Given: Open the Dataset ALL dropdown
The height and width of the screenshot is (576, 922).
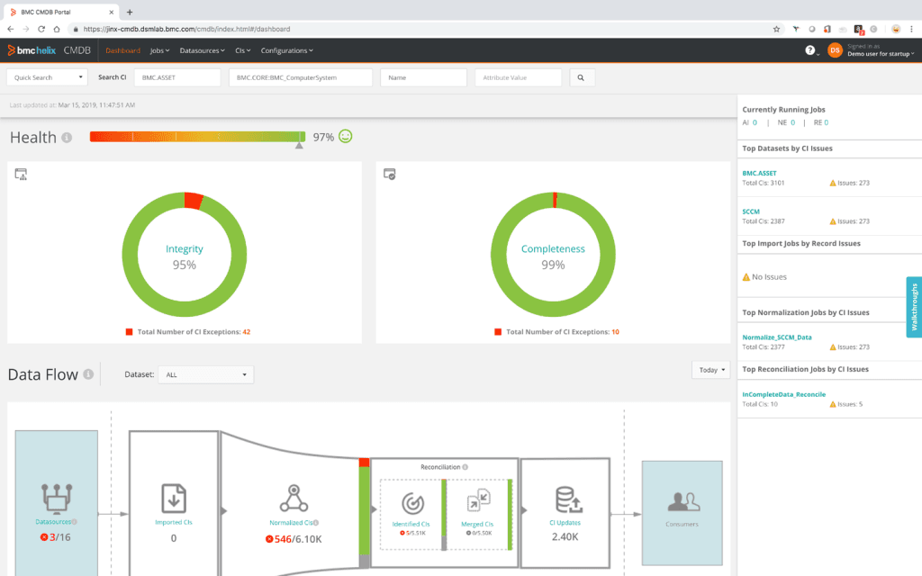Looking at the screenshot, I should coord(205,374).
